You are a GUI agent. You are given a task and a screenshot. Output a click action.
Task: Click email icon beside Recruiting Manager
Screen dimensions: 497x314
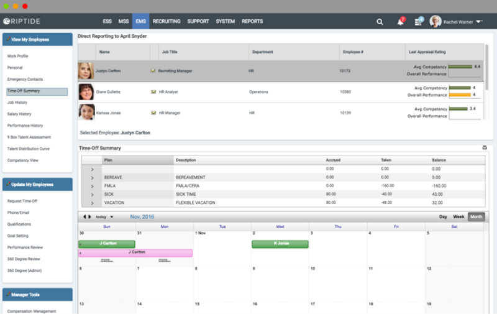tap(153, 71)
